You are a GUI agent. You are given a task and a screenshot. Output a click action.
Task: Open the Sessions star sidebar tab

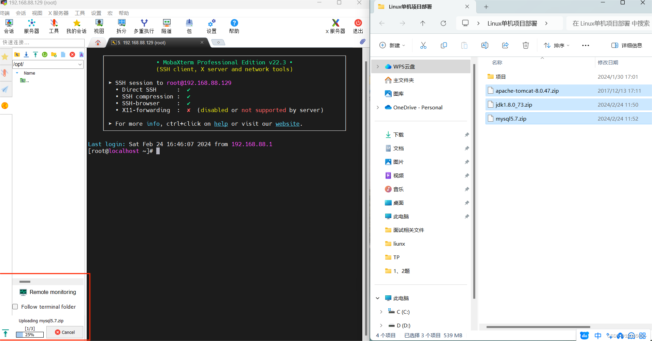5,57
